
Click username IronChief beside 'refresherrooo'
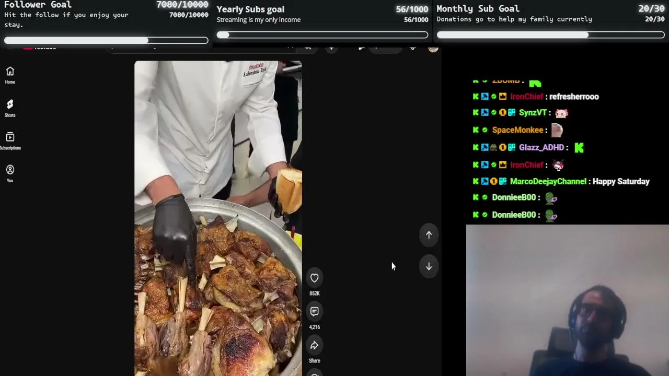[527, 97]
